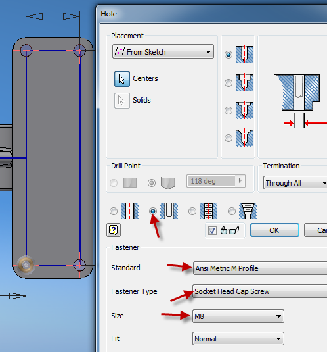The height and width of the screenshot is (352, 327).
Task: Select the drilled hole type radio button
Action: click(229, 55)
